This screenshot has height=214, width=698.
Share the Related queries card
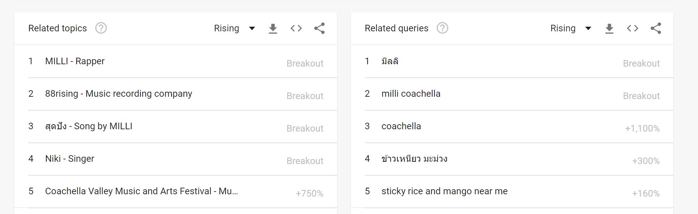(x=656, y=28)
